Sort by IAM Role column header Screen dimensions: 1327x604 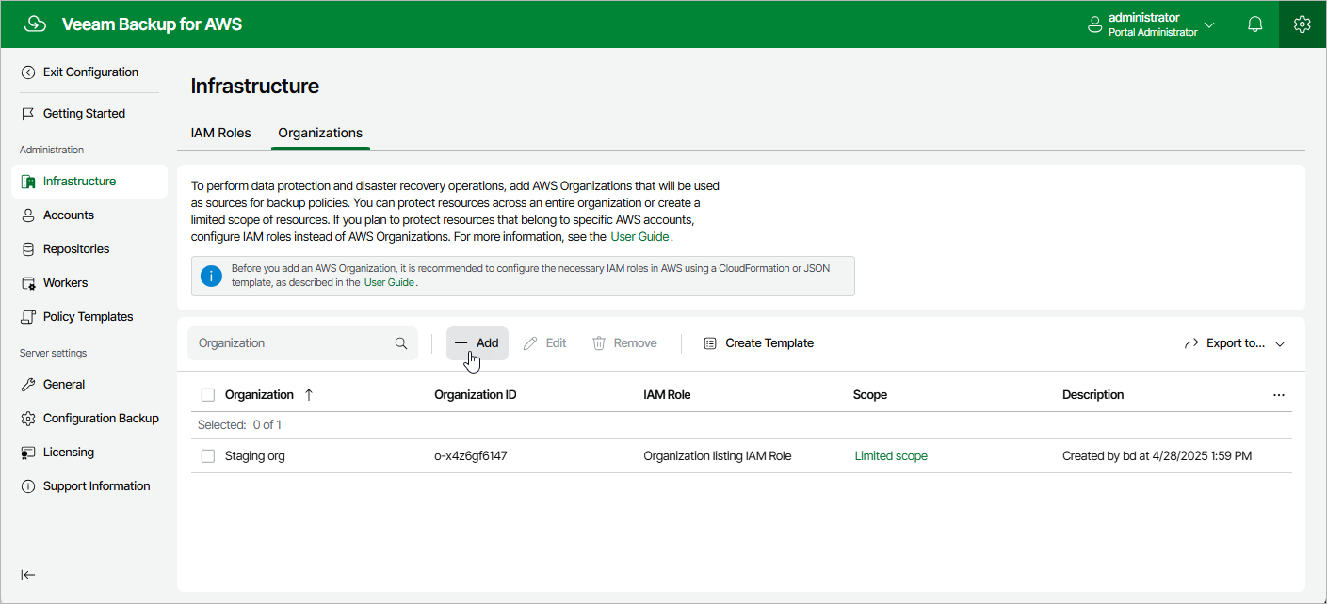pyautogui.click(x=667, y=395)
